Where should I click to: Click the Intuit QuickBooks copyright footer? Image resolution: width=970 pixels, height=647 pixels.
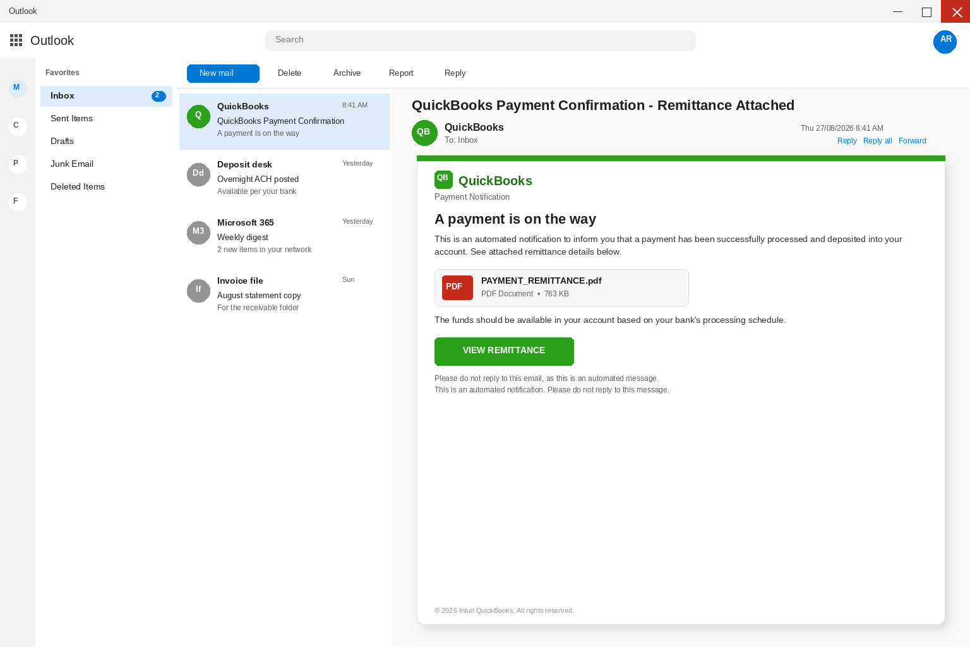tap(504, 610)
